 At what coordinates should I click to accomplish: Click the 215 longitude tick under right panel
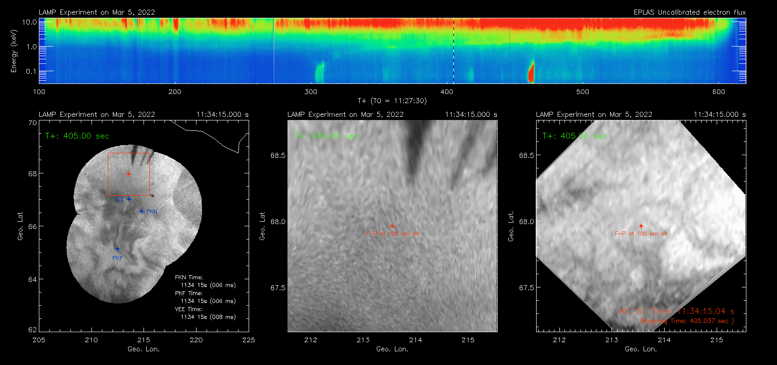tap(717, 340)
